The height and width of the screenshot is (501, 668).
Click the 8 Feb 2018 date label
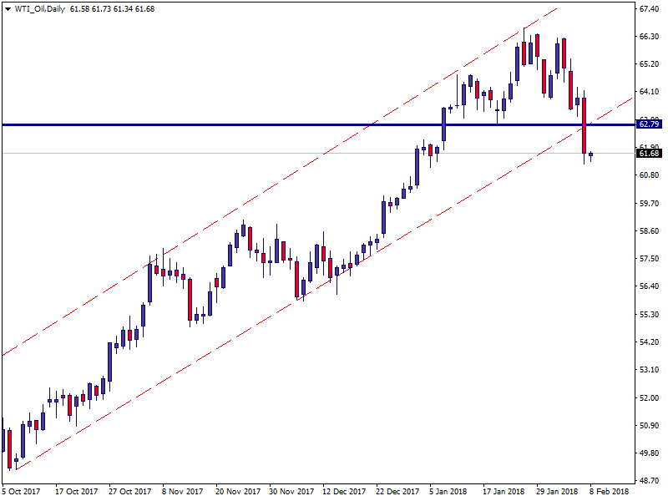(x=610, y=492)
